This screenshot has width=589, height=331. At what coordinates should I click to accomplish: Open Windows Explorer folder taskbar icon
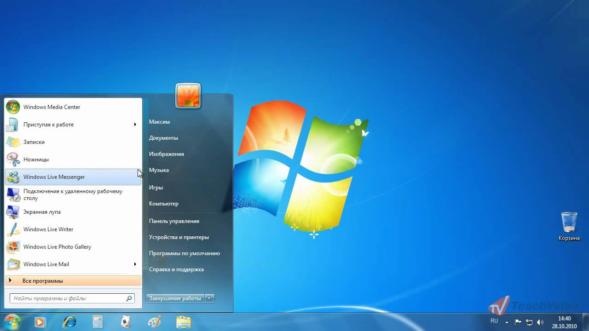coord(183,322)
